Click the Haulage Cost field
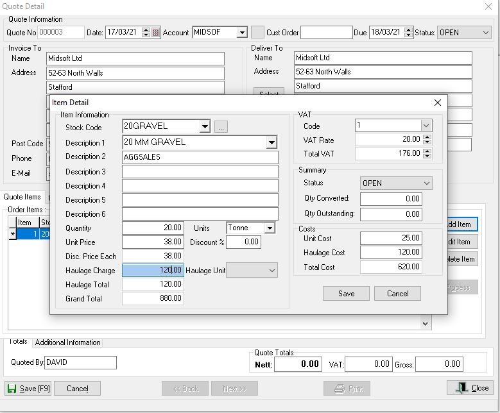Viewport: 500px width, 413px height. click(391, 253)
